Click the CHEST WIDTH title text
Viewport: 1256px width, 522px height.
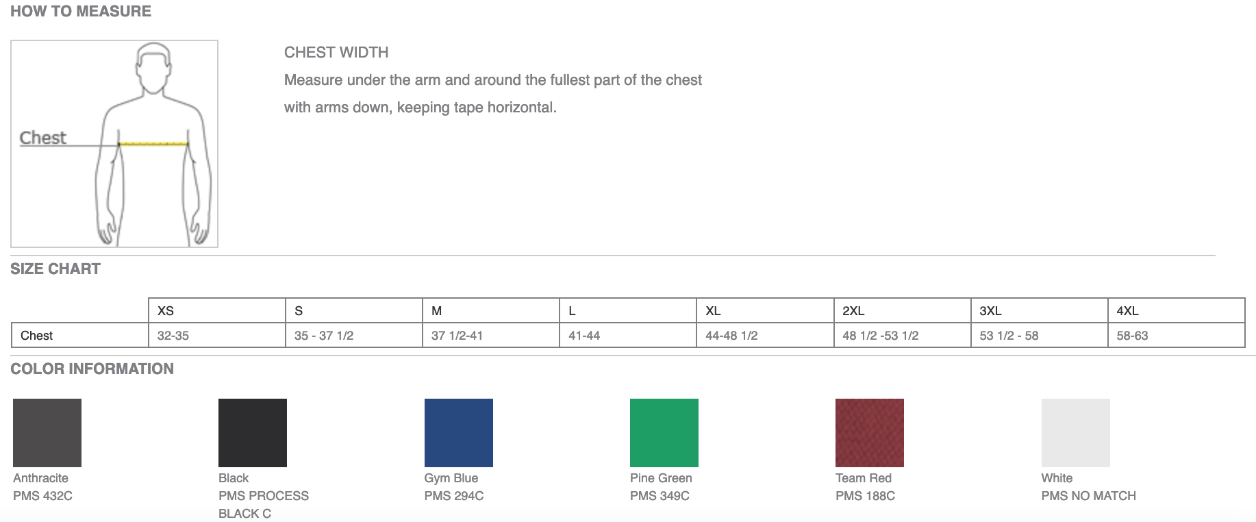click(x=336, y=53)
